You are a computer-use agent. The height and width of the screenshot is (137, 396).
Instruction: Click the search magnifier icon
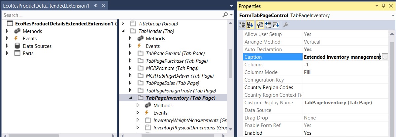(x=225, y=15)
